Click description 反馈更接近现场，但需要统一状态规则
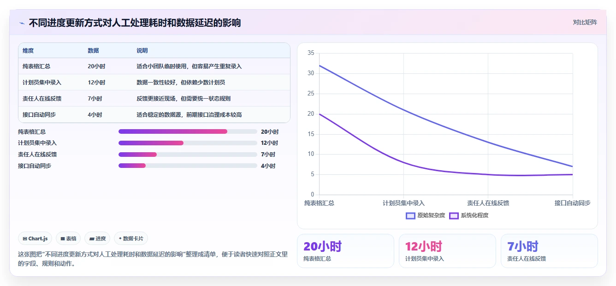The width and height of the screenshot is (616, 286). click(x=184, y=99)
